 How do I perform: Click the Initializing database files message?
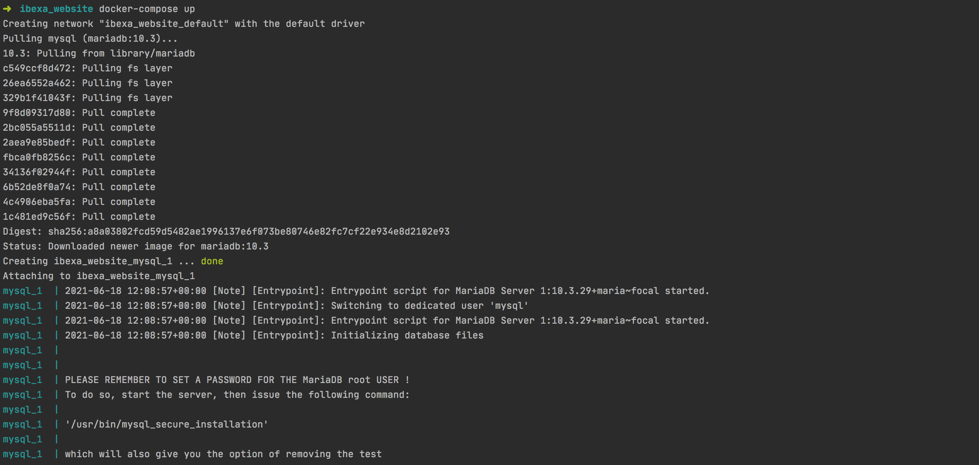click(x=407, y=335)
